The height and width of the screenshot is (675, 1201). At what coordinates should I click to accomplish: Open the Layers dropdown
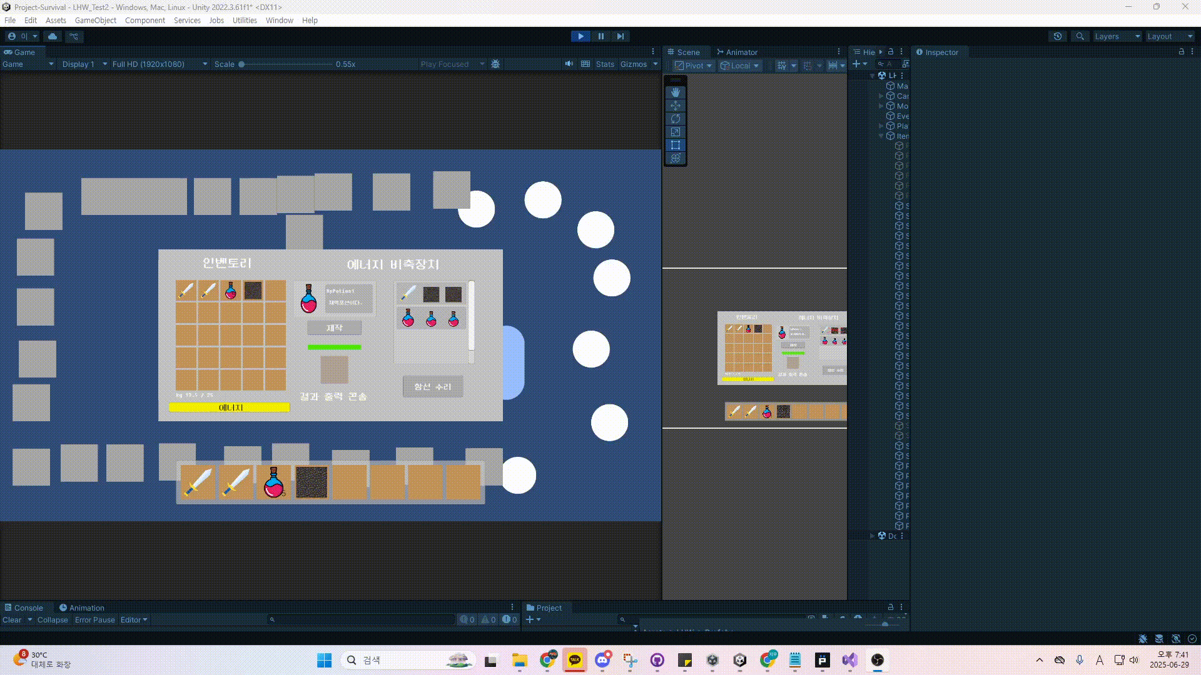pos(1117,36)
